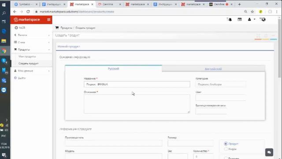
Task: Click in the Количество input field
Action: 204,156
